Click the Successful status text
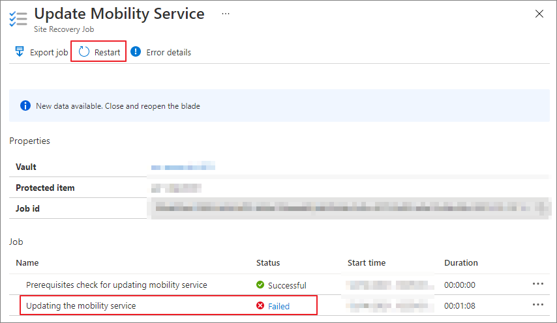This screenshot has height=323, width=557. click(287, 285)
